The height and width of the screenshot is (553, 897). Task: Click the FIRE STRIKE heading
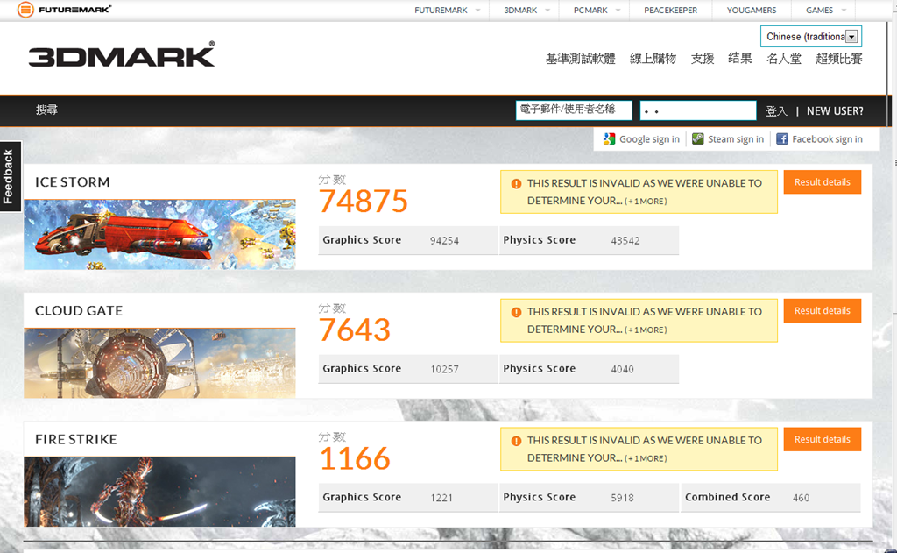[x=76, y=440]
